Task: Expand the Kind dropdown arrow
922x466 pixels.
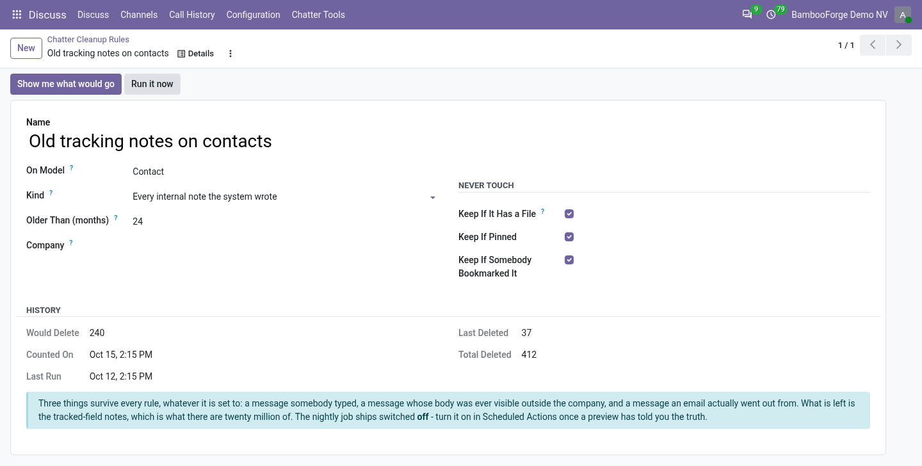Action: click(x=433, y=198)
